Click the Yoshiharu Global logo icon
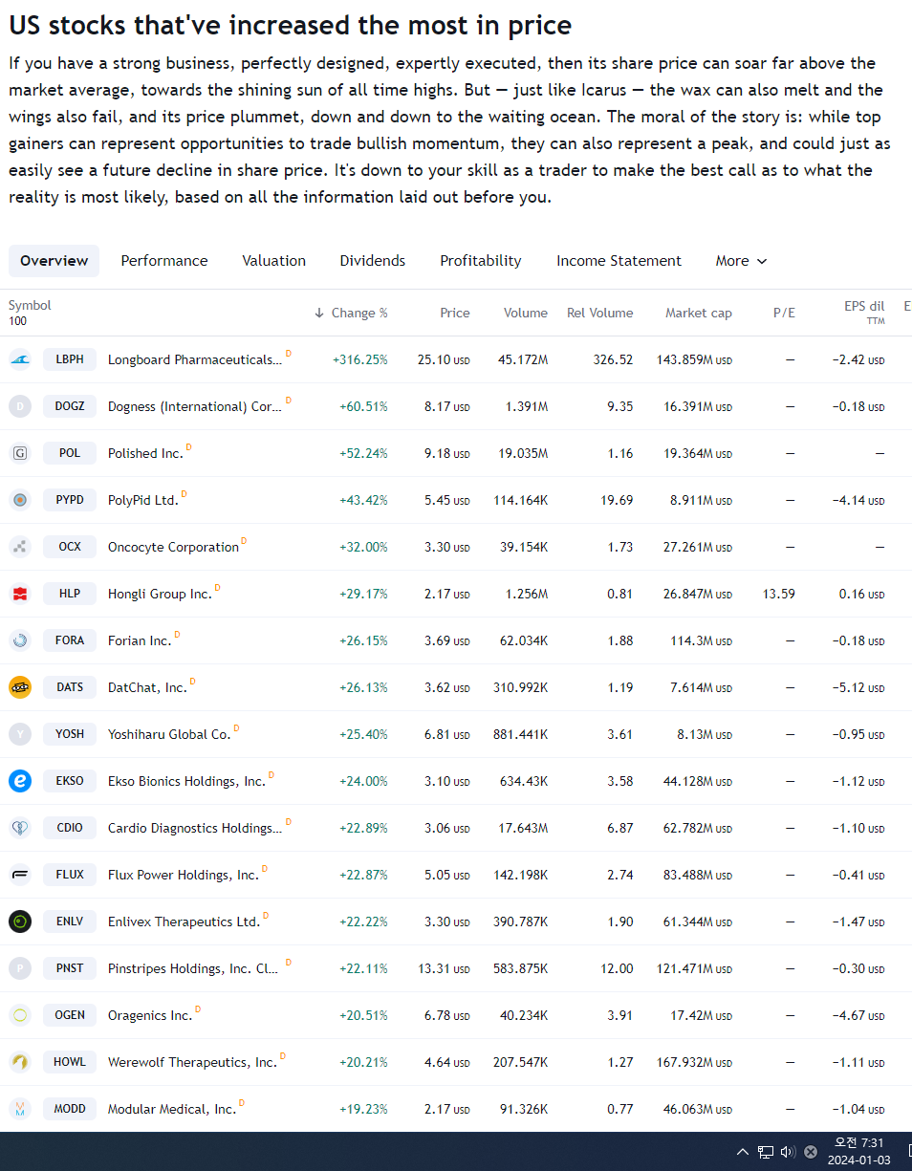 [x=20, y=734]
